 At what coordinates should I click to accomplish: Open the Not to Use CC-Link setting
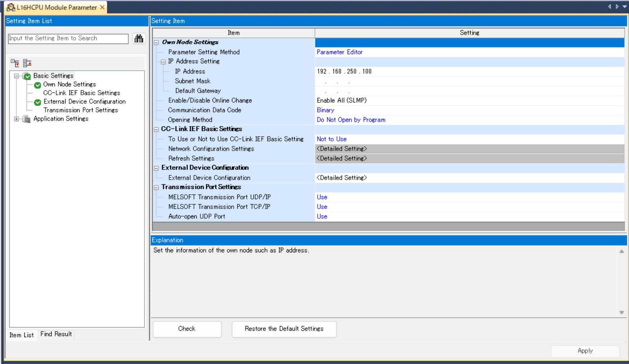470,139
